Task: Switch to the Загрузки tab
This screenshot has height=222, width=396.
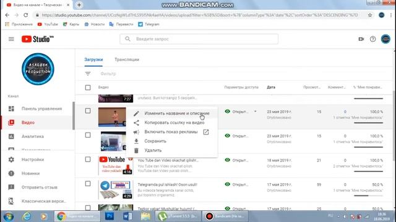Action: pyautogui.click(x=93, y=60)
